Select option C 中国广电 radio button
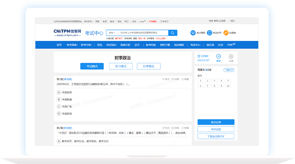 [59, 106]
